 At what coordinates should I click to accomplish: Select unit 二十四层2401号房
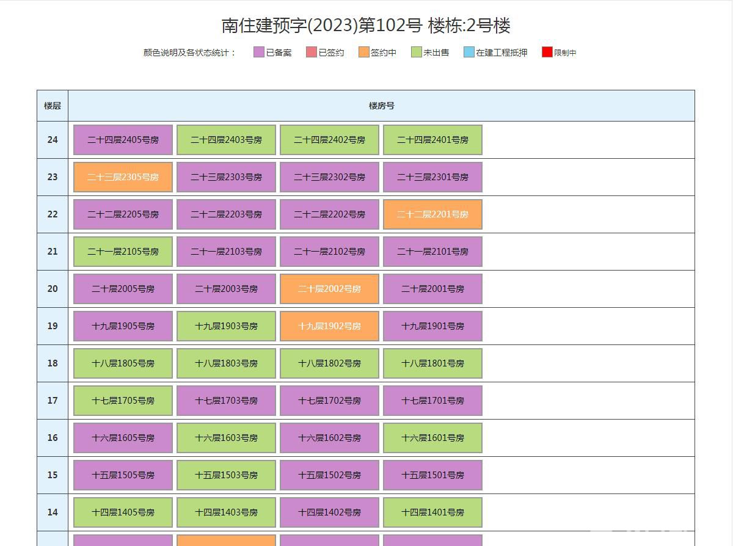tap(432, 140)
